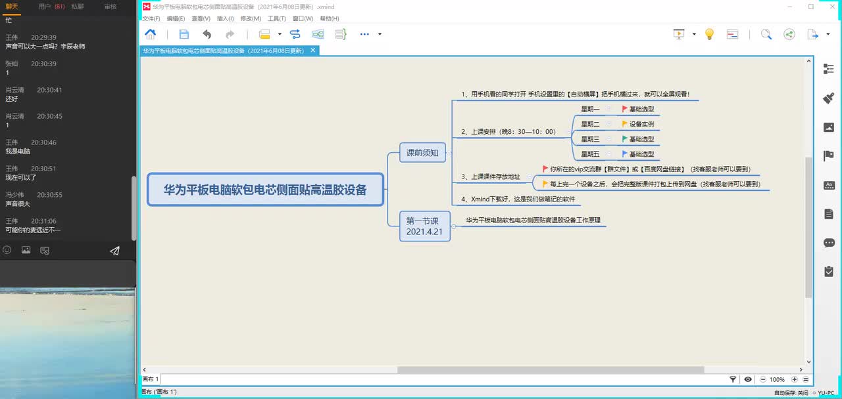Open format brush panel in sidebar
Screen dimensions: 842x399
829,98
